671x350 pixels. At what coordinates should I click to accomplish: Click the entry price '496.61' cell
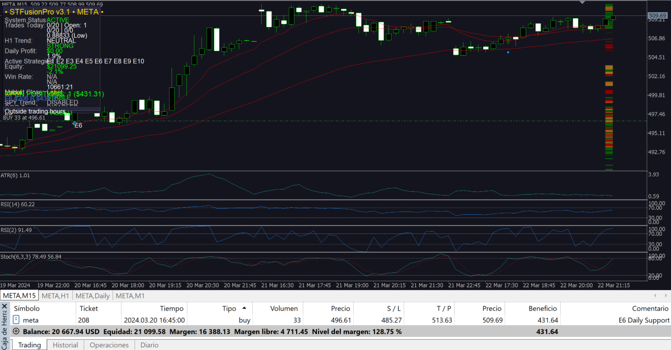[x=341, y=321]
